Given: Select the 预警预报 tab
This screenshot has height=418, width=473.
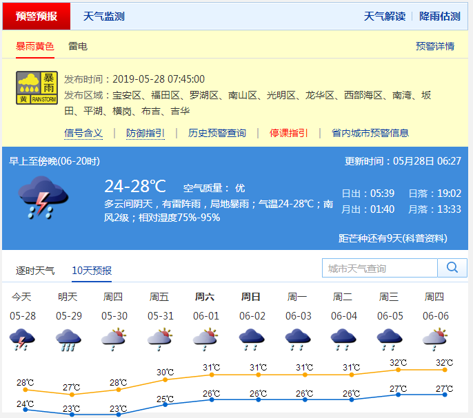Looking at the screenshot, I should click(x=37, y=17).
